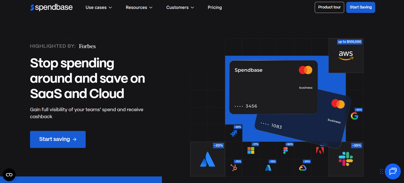Click the -50% Figma discount badge
Image resolution: width=404 pixels, height=183 pixels.
click(x=290, y=144)
